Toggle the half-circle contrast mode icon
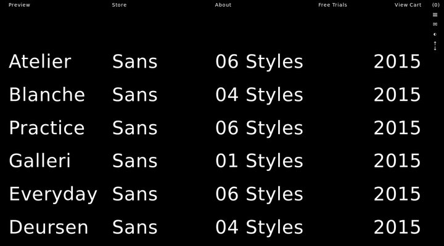 [x=435, y=34]
